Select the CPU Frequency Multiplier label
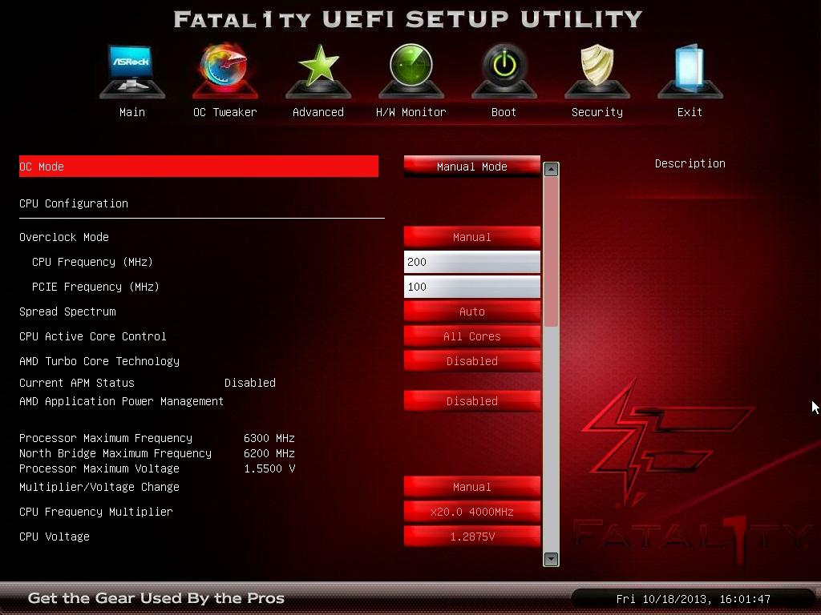The width and height of the screenshot is (821, 615). point(96,512)
